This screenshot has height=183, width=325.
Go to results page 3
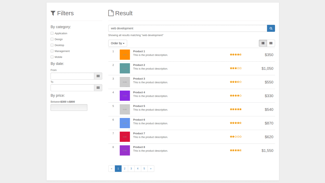(x=131, y=169)
